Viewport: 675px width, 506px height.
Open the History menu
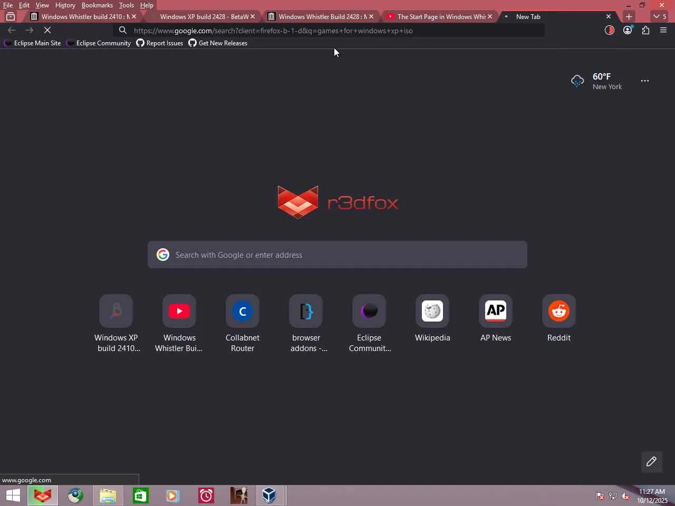pyautogui.click(x=65, y=5)
